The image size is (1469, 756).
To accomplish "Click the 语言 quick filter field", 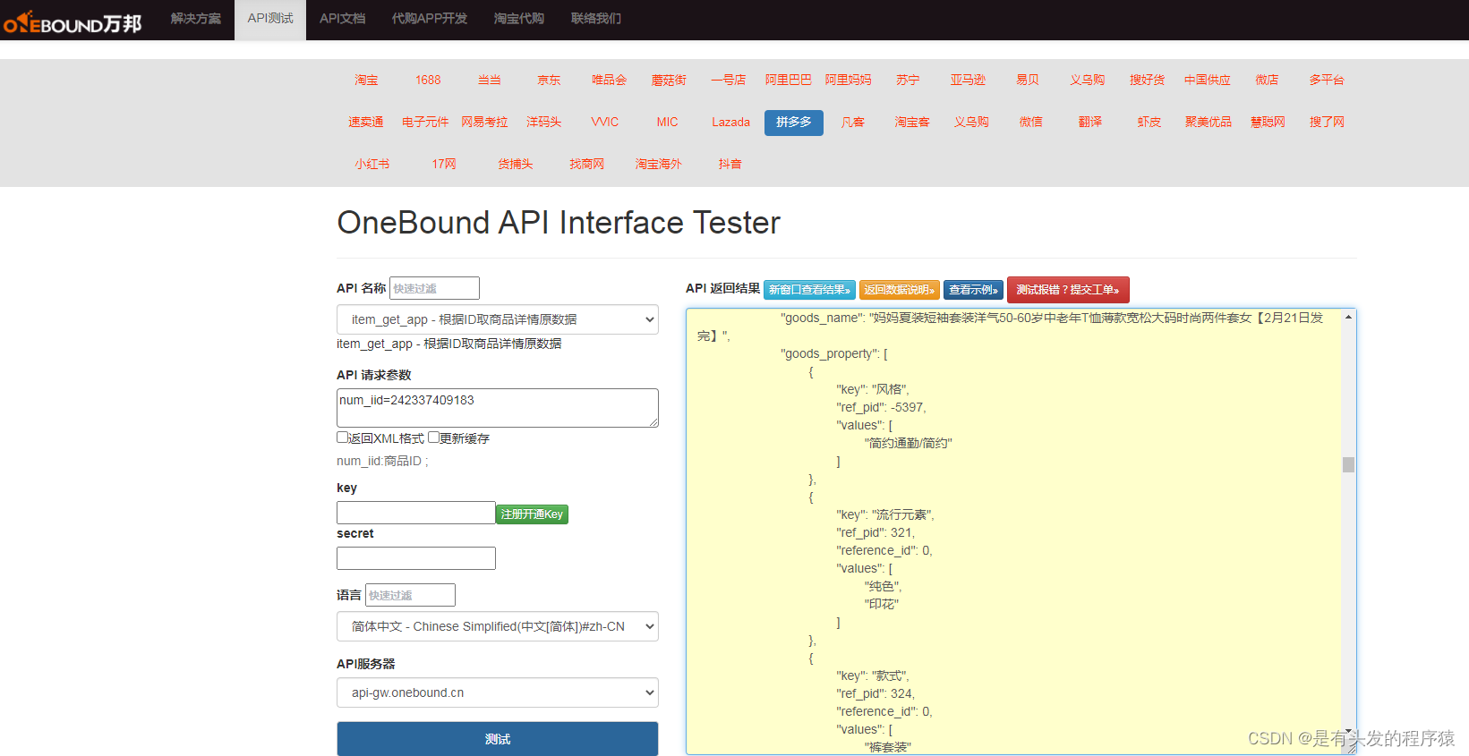I will [x=411, y=595].
